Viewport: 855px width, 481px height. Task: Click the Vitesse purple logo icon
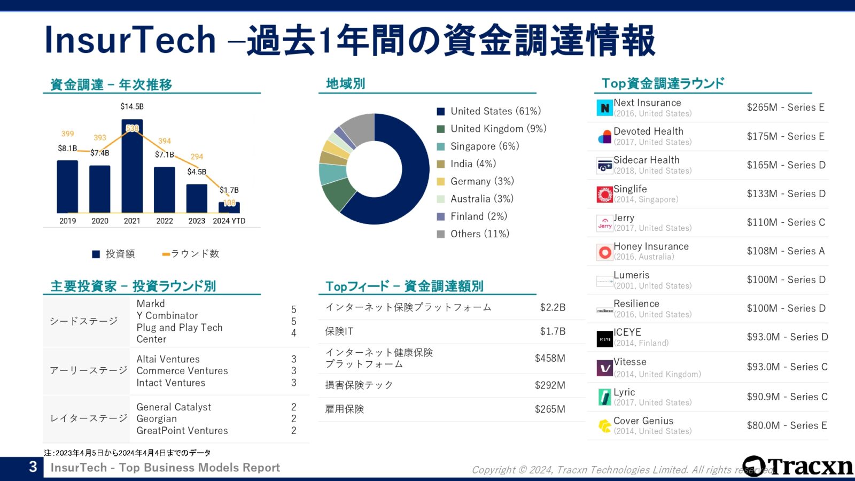605,368
